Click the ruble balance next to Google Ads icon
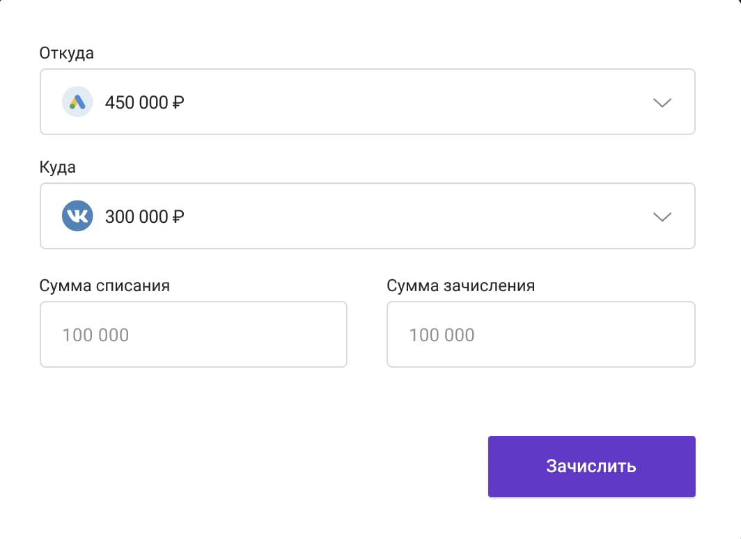Image resolution: width=741 pixels, height=539 pixels. click(144, 102)
